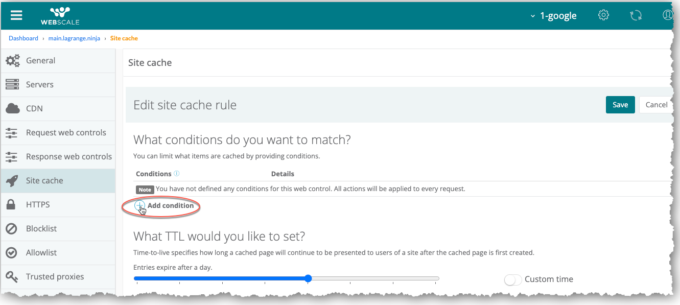Click the Conditions info icon

[177, 174]
